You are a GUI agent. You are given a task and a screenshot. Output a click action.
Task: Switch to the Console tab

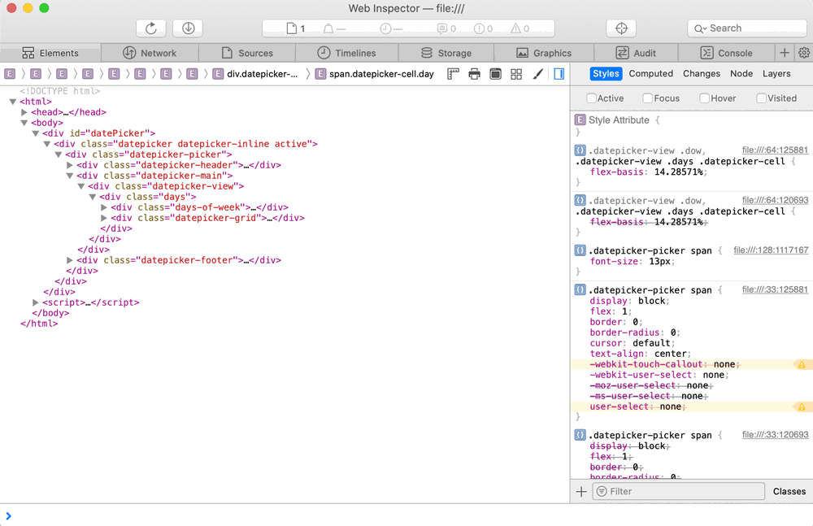(x=726, y=53)
